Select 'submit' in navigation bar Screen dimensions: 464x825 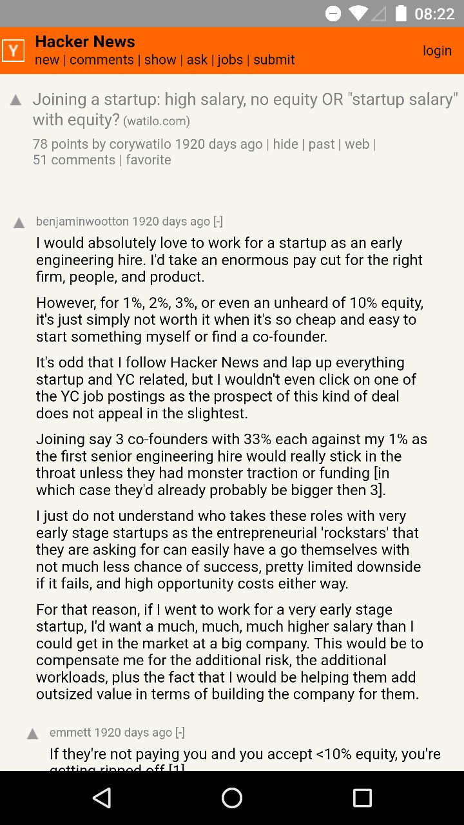click(274, 60)
